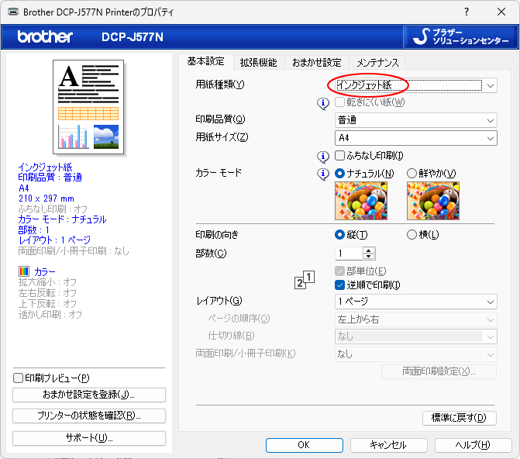520x459 pixels.
Task: Switch to 基本設定 tab
Action: (x=205, y=61)
